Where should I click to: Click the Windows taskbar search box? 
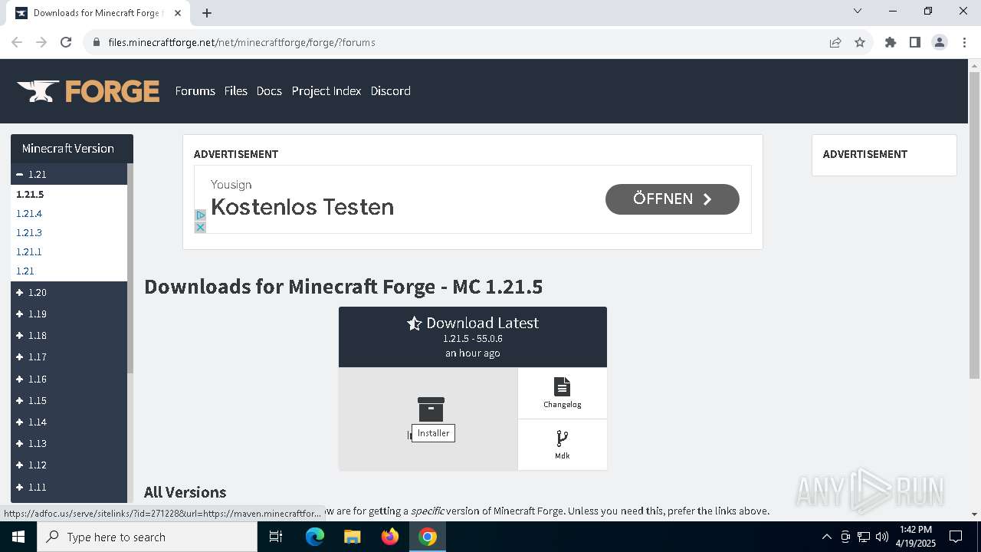147,537
